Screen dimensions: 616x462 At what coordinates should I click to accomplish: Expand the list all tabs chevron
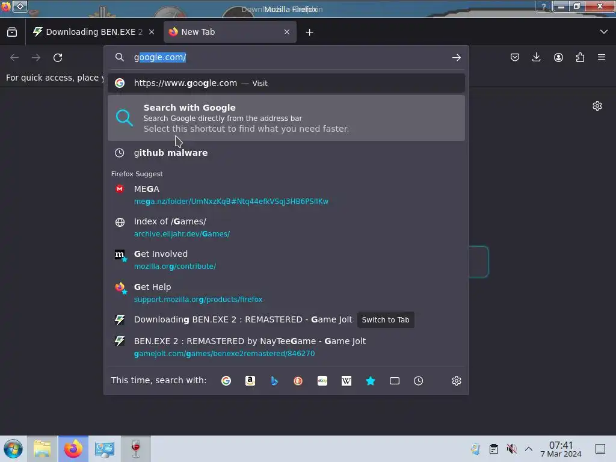pyautogui.click(x=604, y=32)
